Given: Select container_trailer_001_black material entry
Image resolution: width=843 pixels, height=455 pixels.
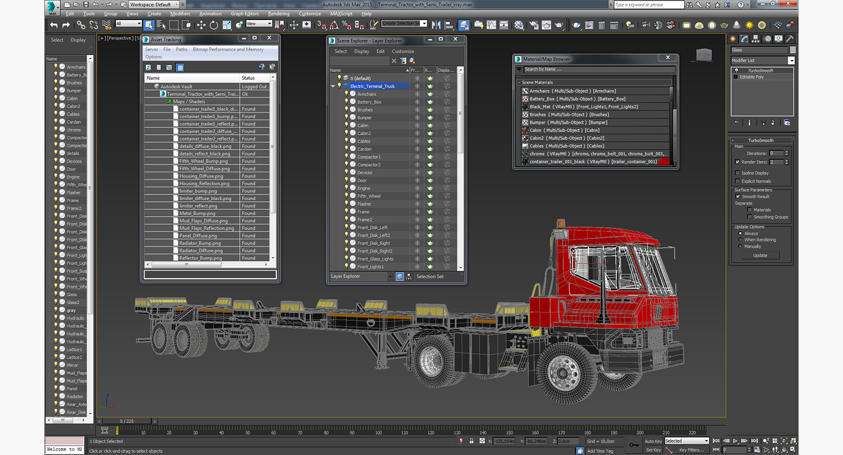Looking at the screenshot, I should pos(596,162).
